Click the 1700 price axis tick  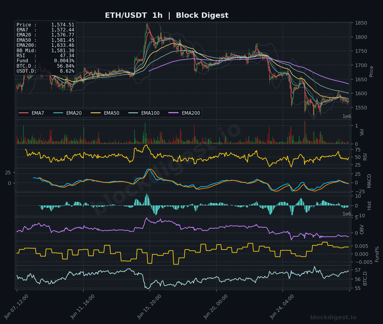pyautogui.click(x=361, y=66)
